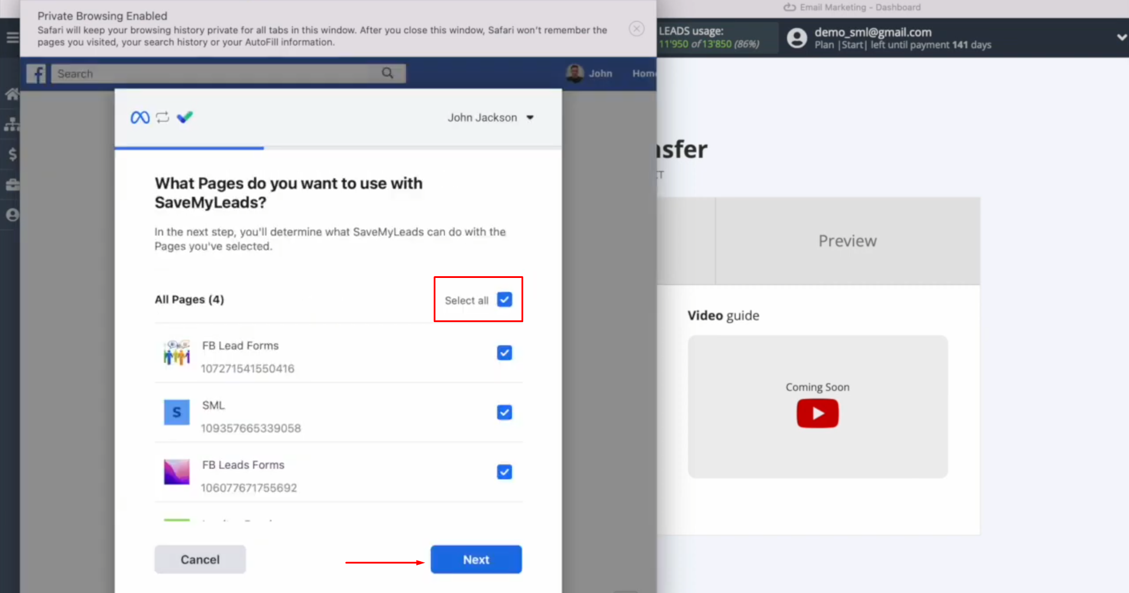Click the demo_sml@gmail.com account label
Screen dimensions: 1129x593
[x=873, y=32]
